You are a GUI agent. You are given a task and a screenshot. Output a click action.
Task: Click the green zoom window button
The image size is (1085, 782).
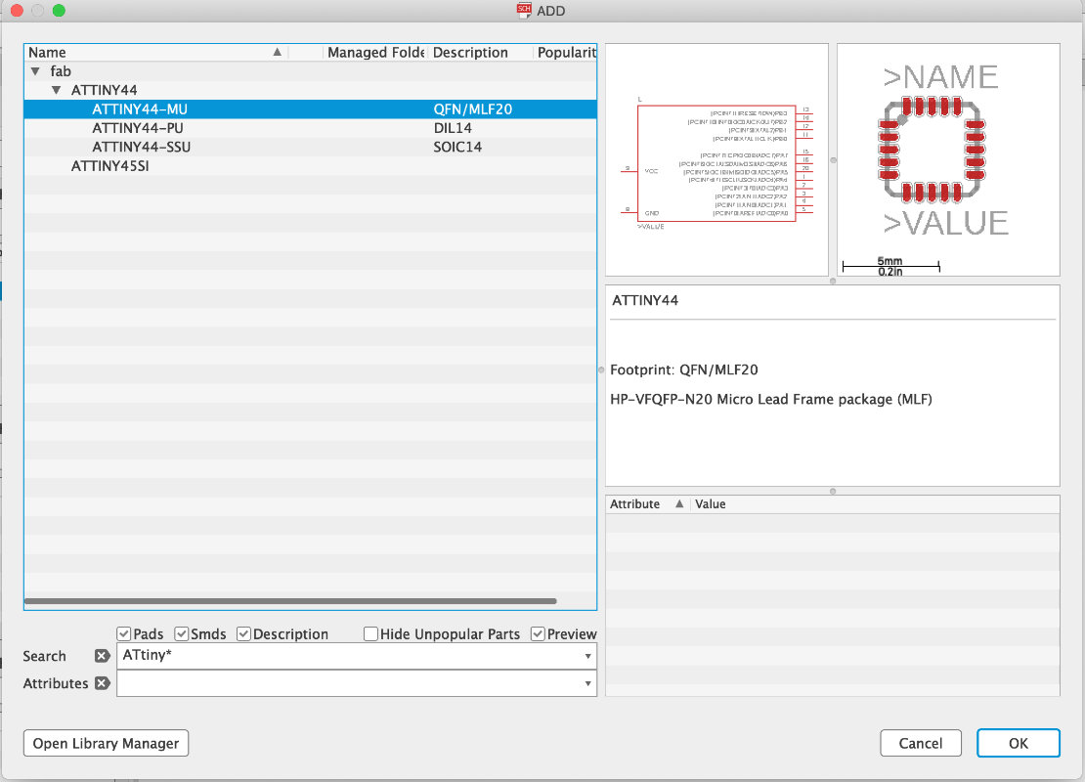tap(59, 11)
